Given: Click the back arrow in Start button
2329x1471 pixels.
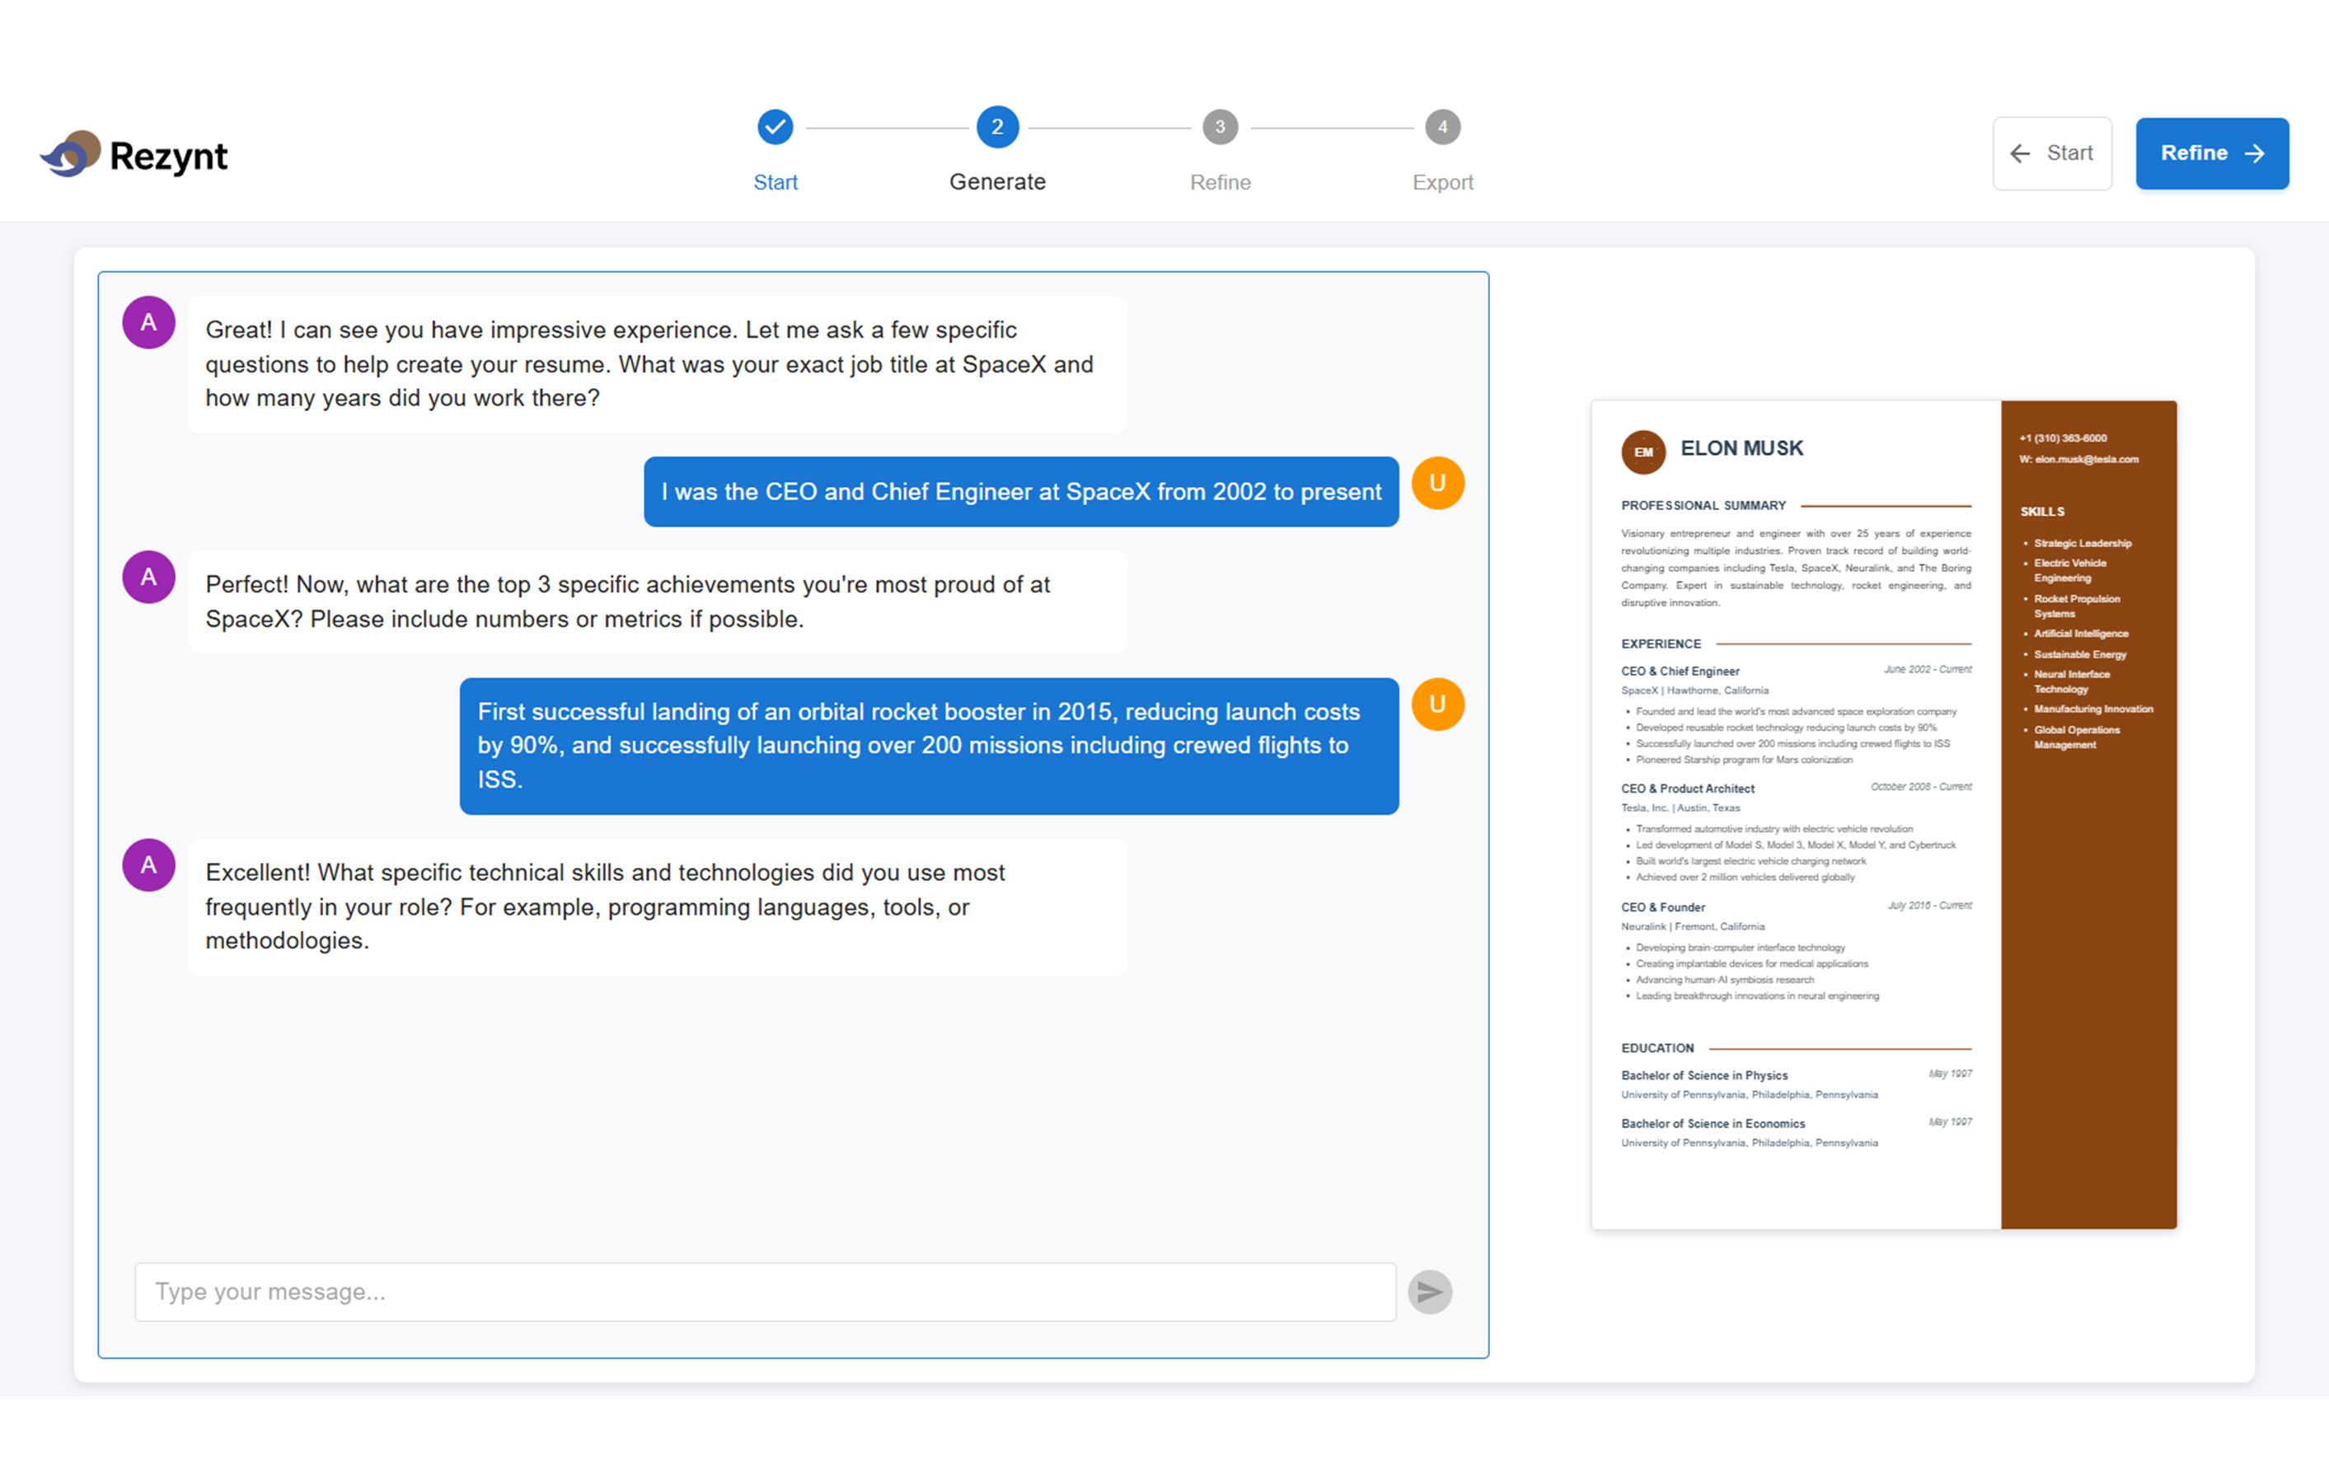Looking at the screenshot, I should tap(2019, 154).
